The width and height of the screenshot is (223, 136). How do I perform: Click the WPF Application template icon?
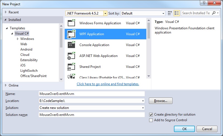71,34
